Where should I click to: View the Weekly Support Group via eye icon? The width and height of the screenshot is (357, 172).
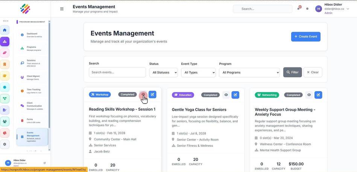309,95
